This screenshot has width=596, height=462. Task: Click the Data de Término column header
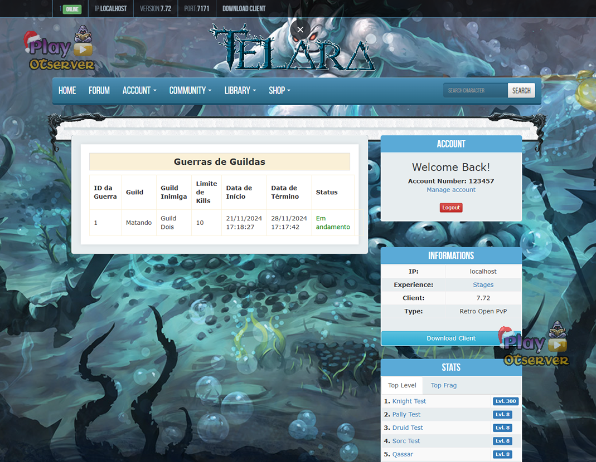[x=289, y=192]
